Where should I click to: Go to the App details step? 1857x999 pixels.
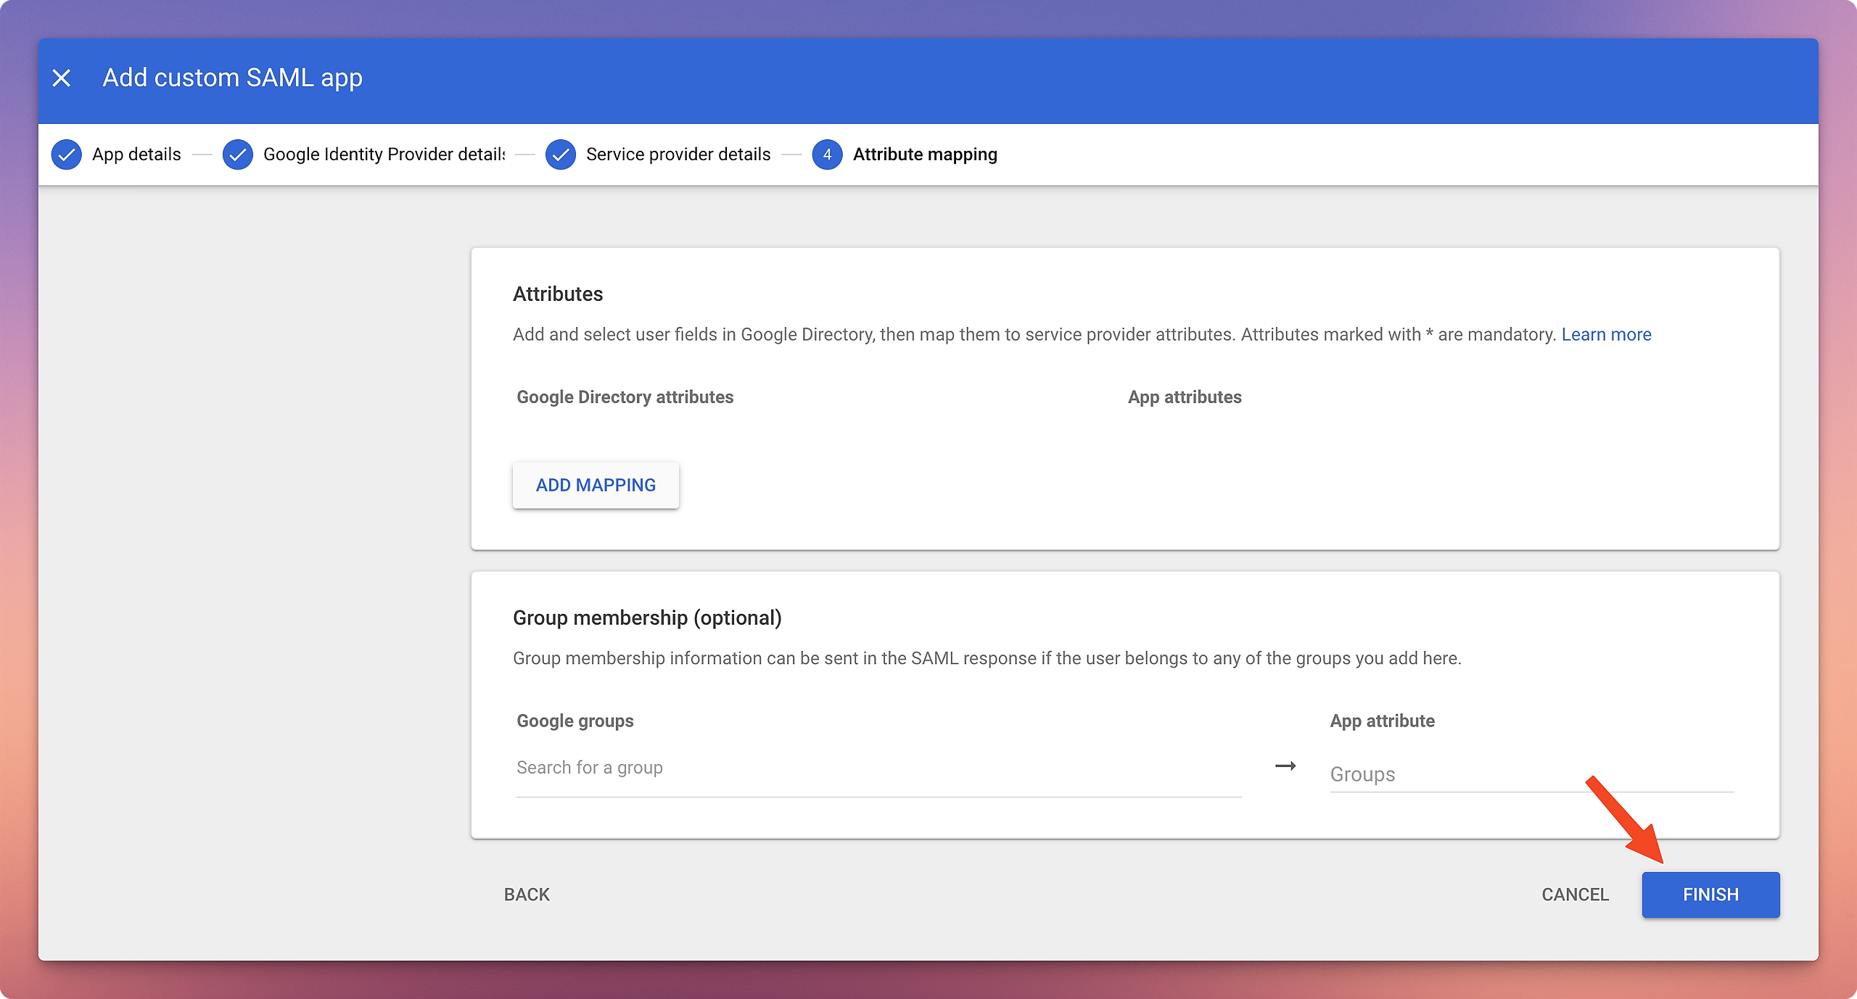click(x=136, y=154)
